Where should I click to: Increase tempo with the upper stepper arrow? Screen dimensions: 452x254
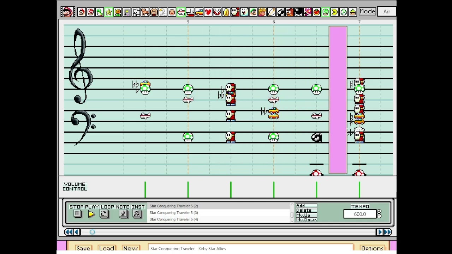(379, 212)
